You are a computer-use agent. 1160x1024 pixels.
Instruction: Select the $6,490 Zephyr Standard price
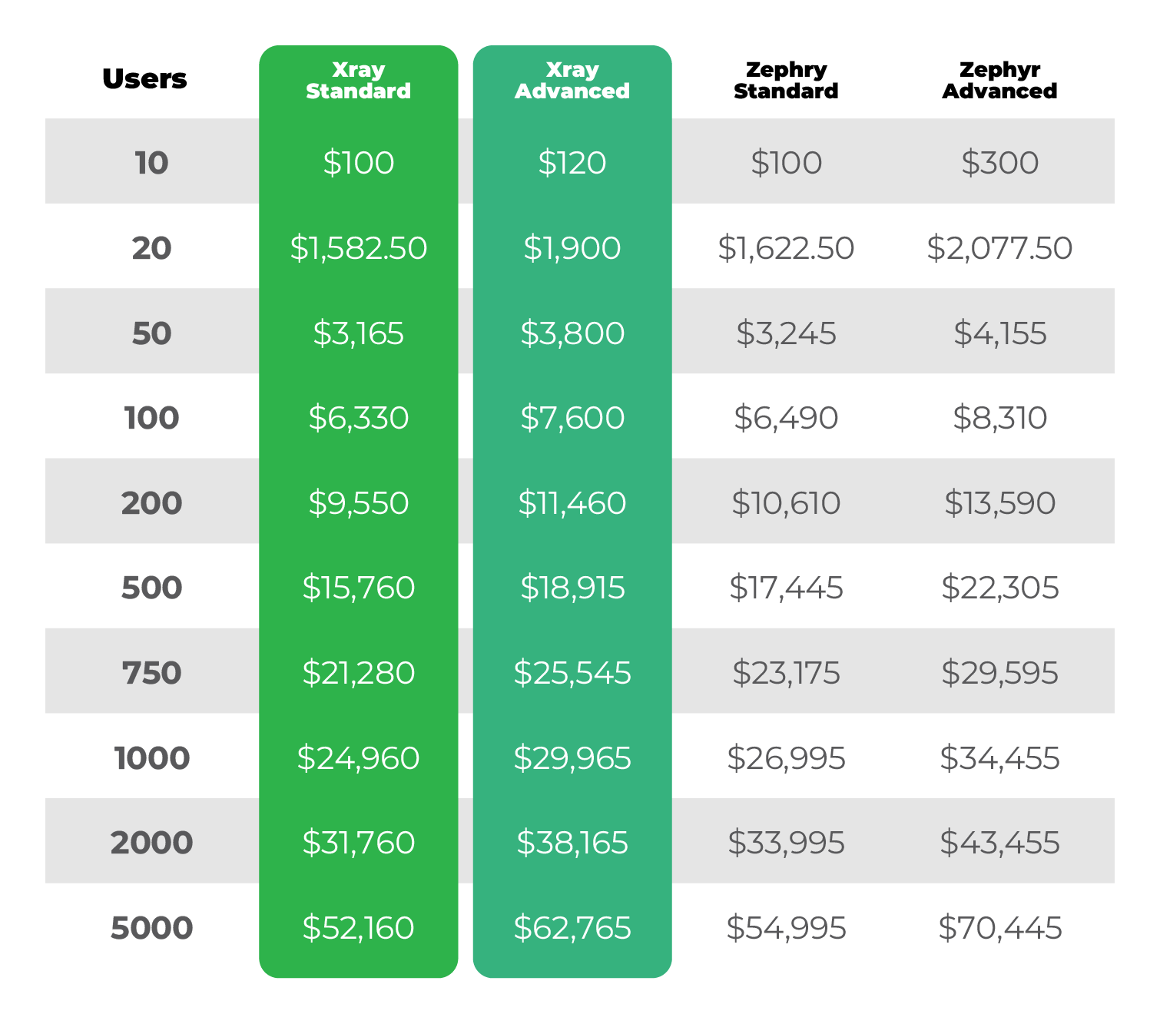[786, 418]
